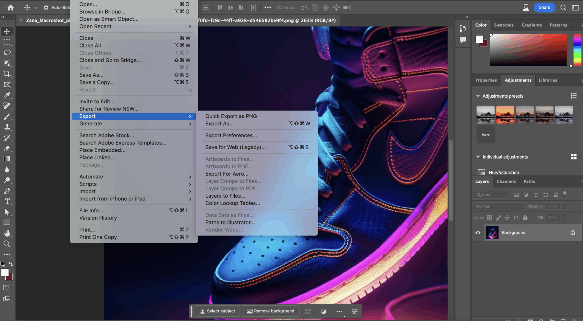The image size is (583, 321).
Task: Select the Brush tool
Action: (7, 117)
